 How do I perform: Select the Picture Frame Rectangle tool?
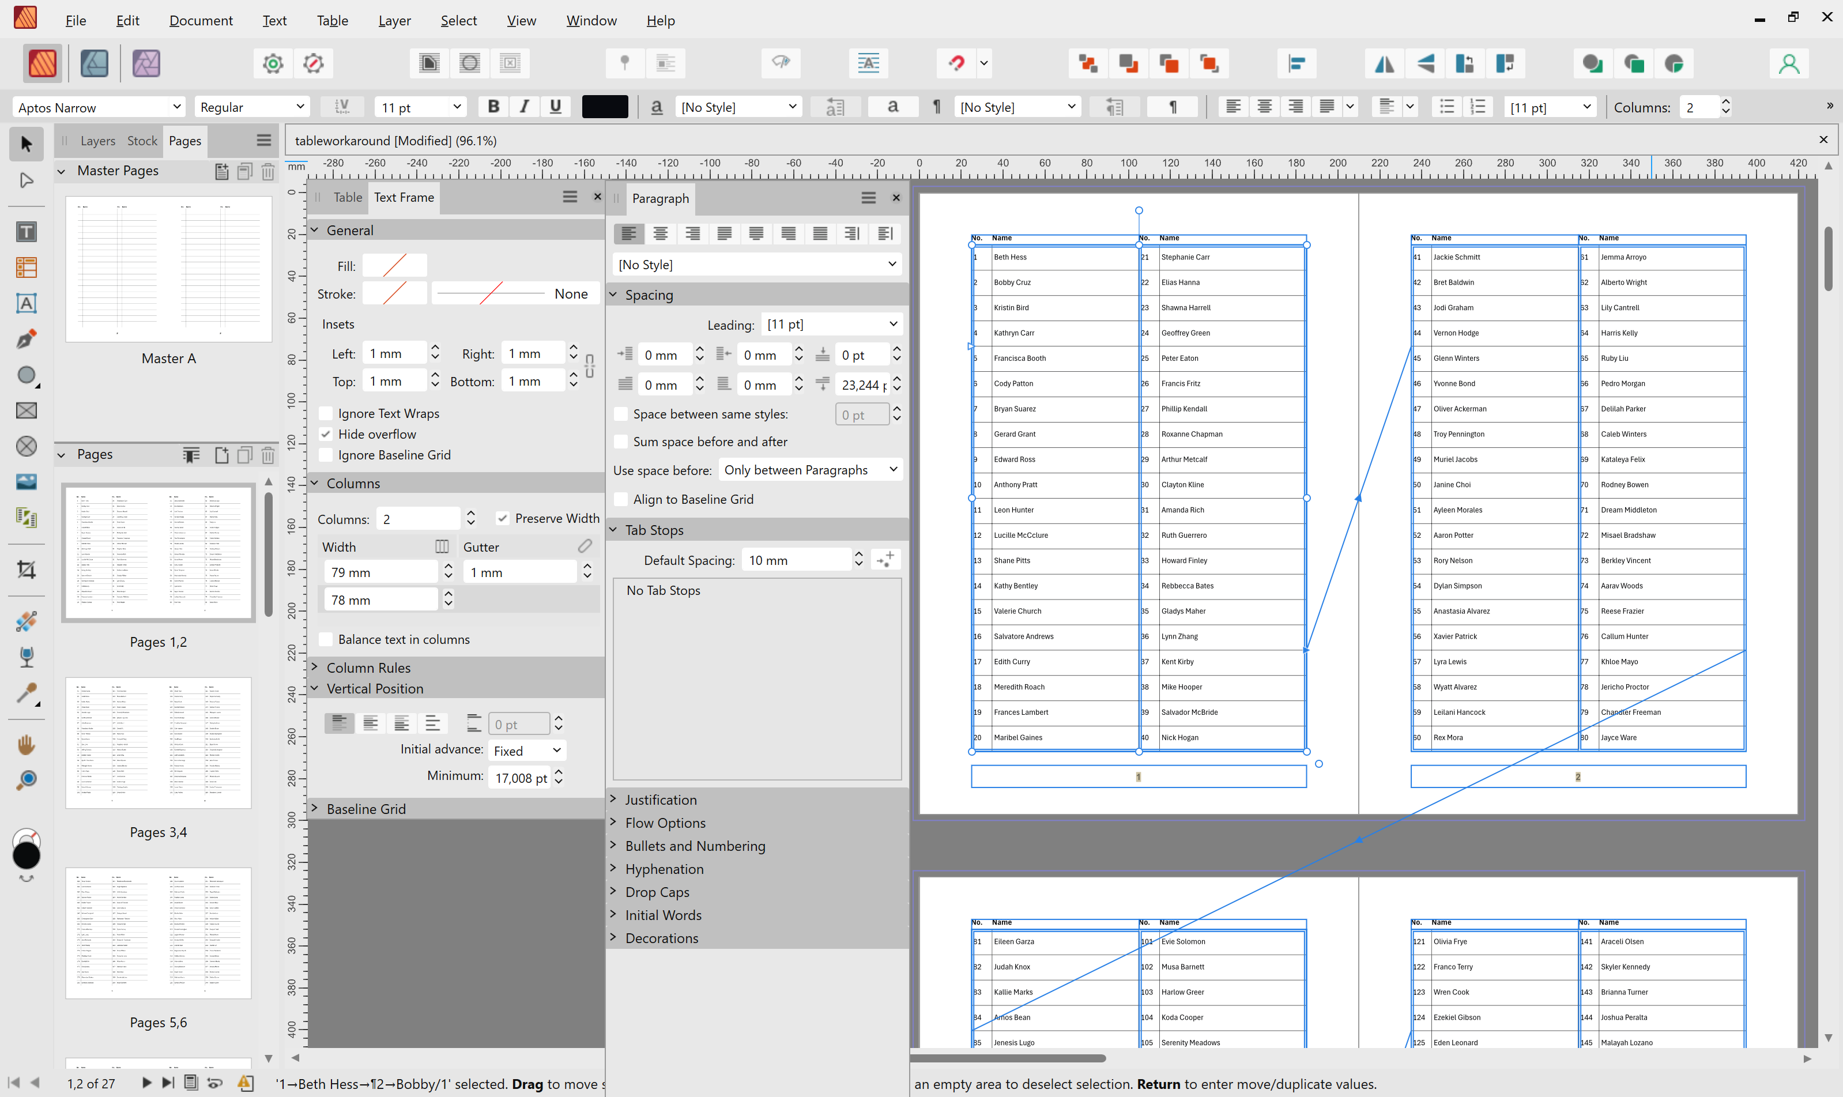pyautogui.click(x=27, y=410)
